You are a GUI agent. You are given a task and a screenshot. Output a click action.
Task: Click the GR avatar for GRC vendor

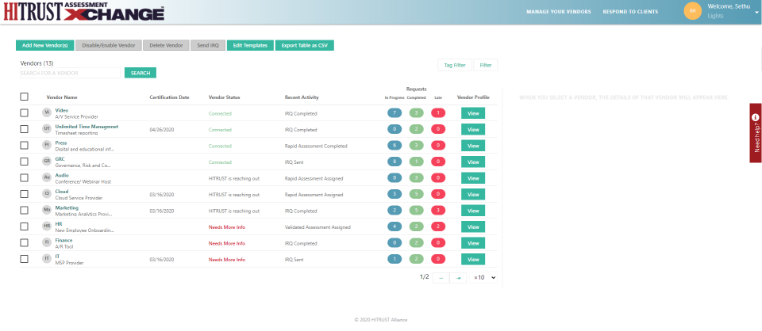(x=47, y=162)
